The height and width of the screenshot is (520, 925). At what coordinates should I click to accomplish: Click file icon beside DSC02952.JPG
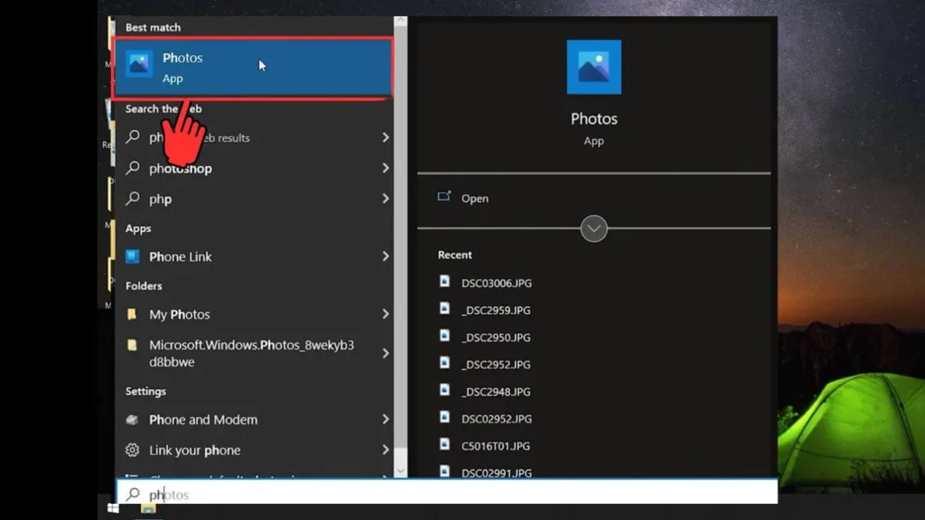click(444, 417)
